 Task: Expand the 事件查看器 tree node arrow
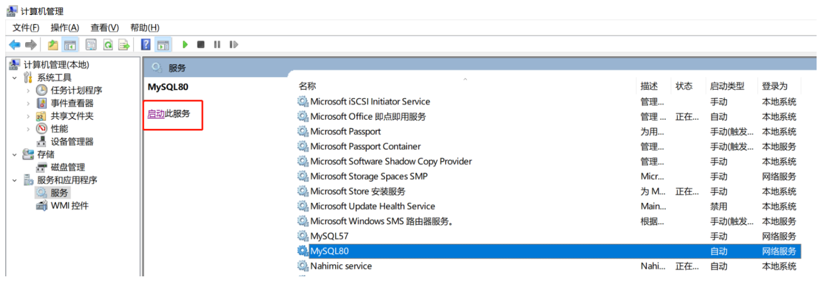pyautogui.click(x=28, y=103)
